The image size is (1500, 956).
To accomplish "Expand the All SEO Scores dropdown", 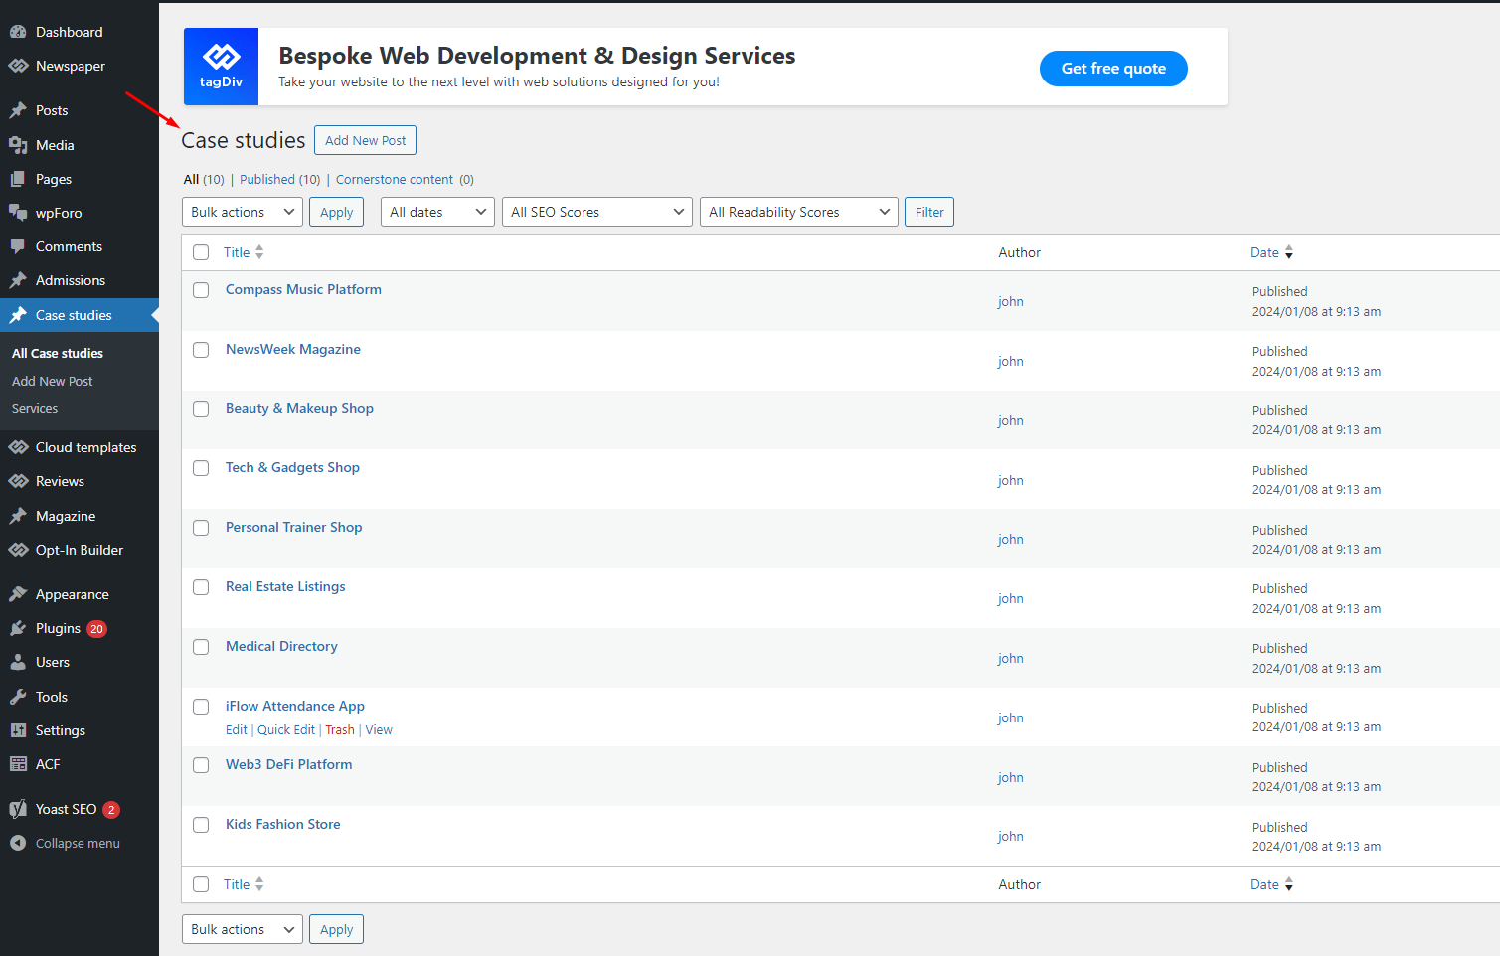I will pos(597,212).
